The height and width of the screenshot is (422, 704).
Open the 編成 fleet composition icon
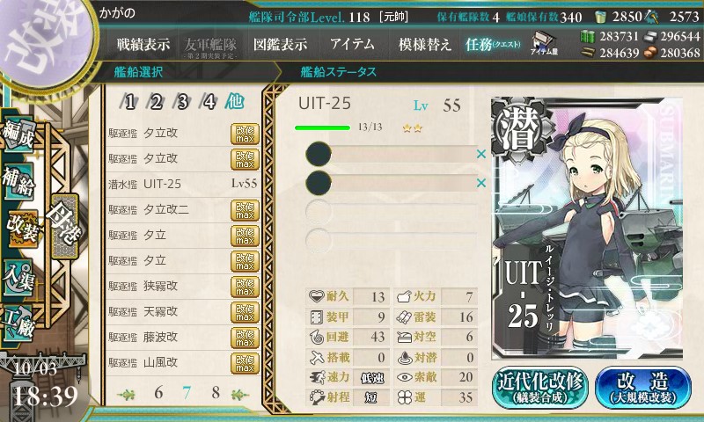pyautogui.click(x=18, y=135)
